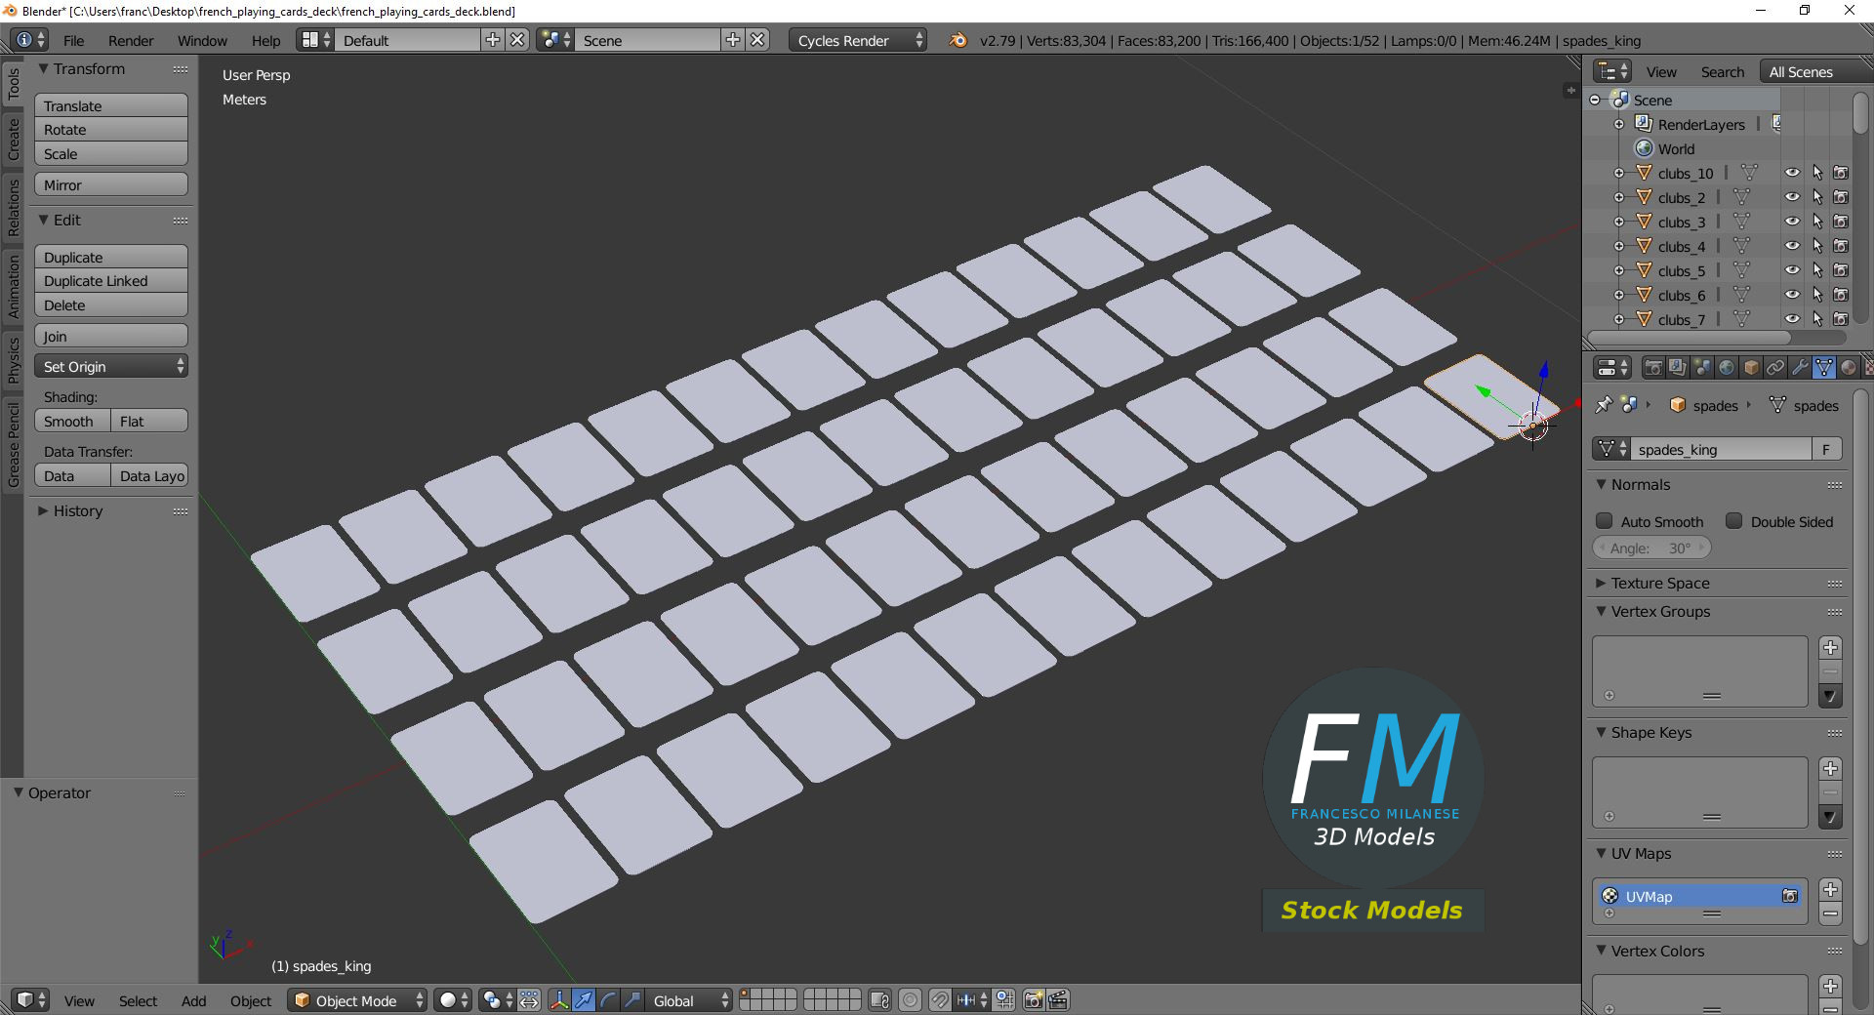The height and width of the screenshot is (1015, 1874).
Task: Switch to the Grease Pencil tab
Action: tap(13, 444)
